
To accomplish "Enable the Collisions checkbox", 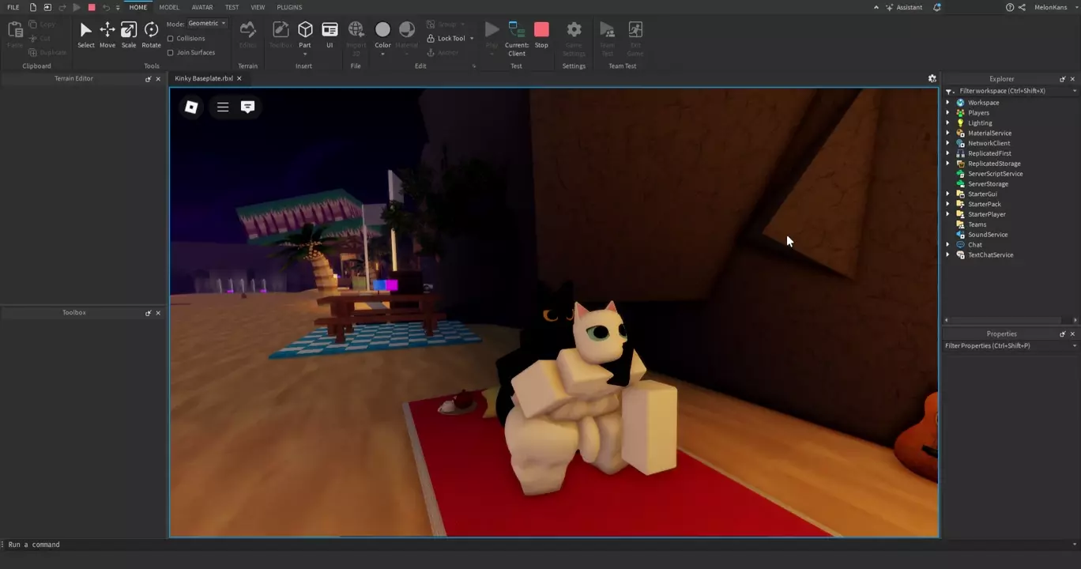I will pyautogui.click(x=171, y=39).
